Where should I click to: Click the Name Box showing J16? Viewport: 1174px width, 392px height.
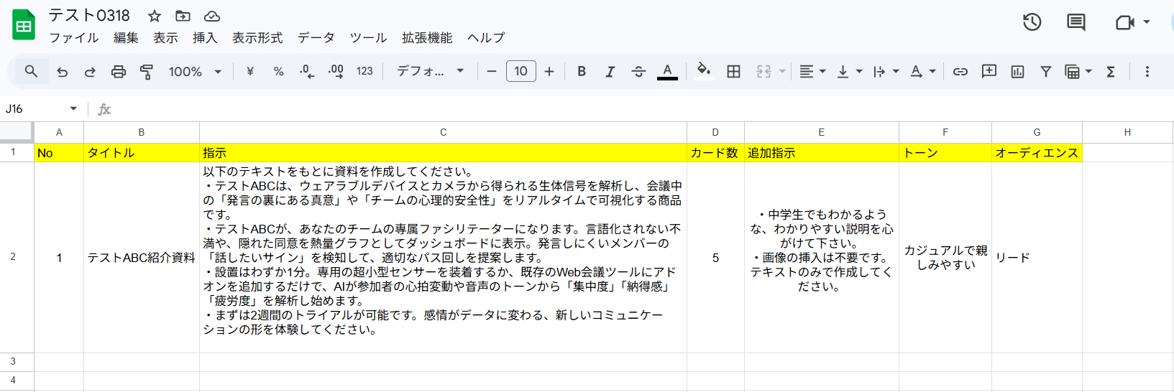41,109
